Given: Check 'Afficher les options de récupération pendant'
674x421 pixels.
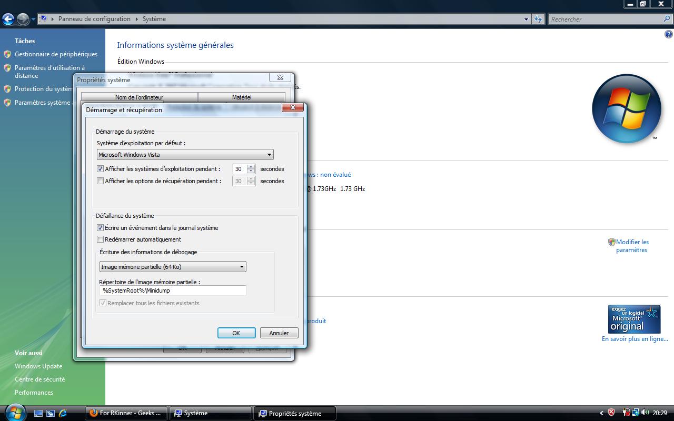Looking at the screenshot, I should [x=101, y=181].
